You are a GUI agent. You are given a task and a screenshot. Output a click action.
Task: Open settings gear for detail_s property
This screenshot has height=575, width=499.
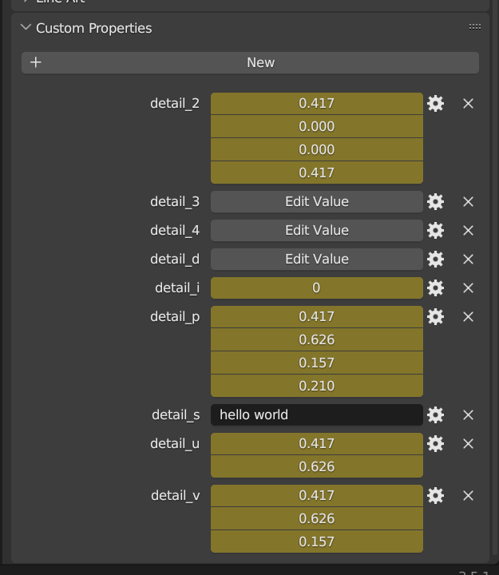click(x=436, y=414)
